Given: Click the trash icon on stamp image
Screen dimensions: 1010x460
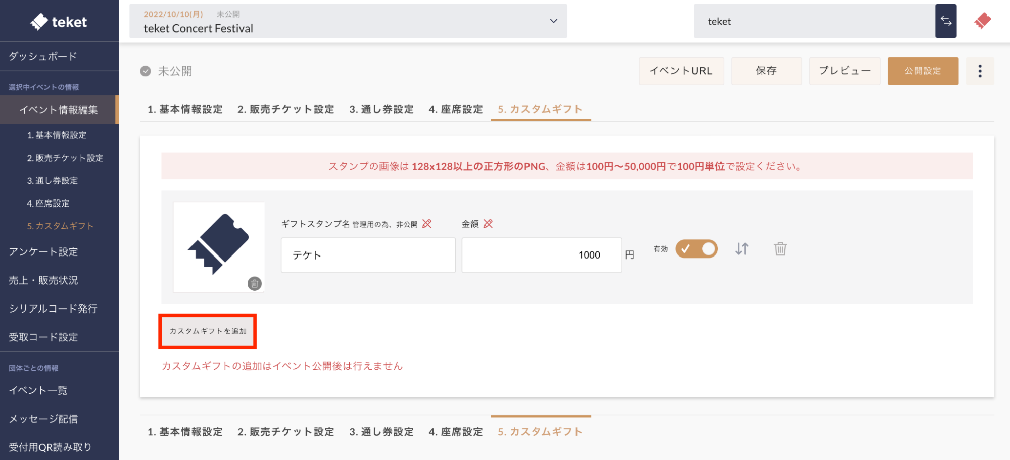Looking at the screenshot, I should coord(255,284).
